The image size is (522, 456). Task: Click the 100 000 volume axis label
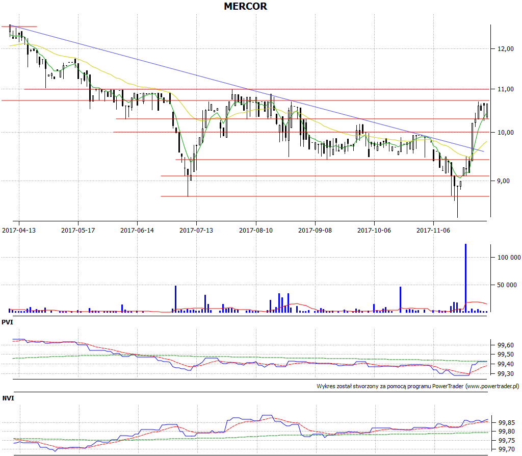(x=509, y=257)
